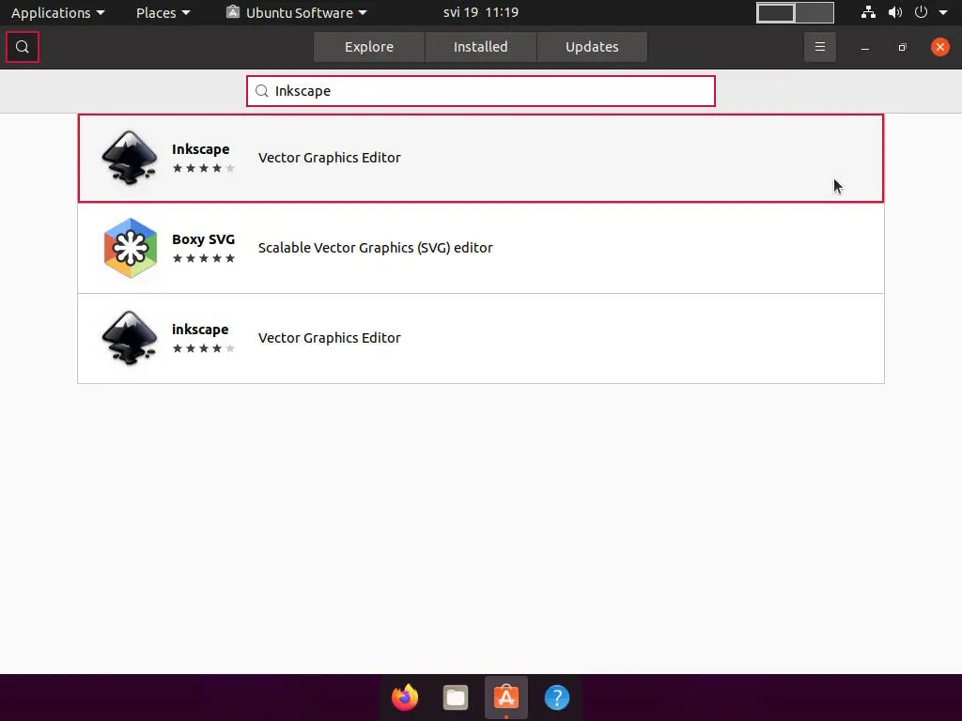Click the star rating under Boxy SVG
Image resolution: width=962 pixels, height=721 pixels.
coord(204,258)
